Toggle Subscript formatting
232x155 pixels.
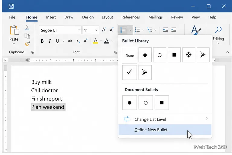coord(78,41)
